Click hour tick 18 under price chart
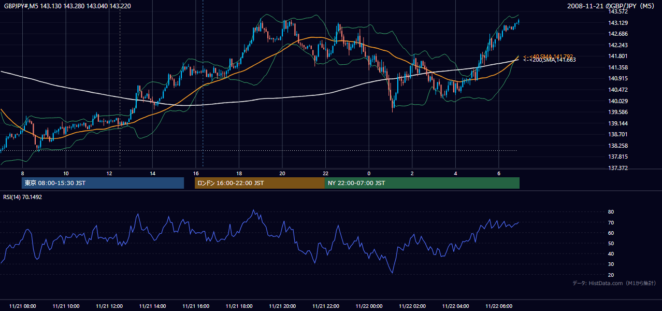 (239, 173)
